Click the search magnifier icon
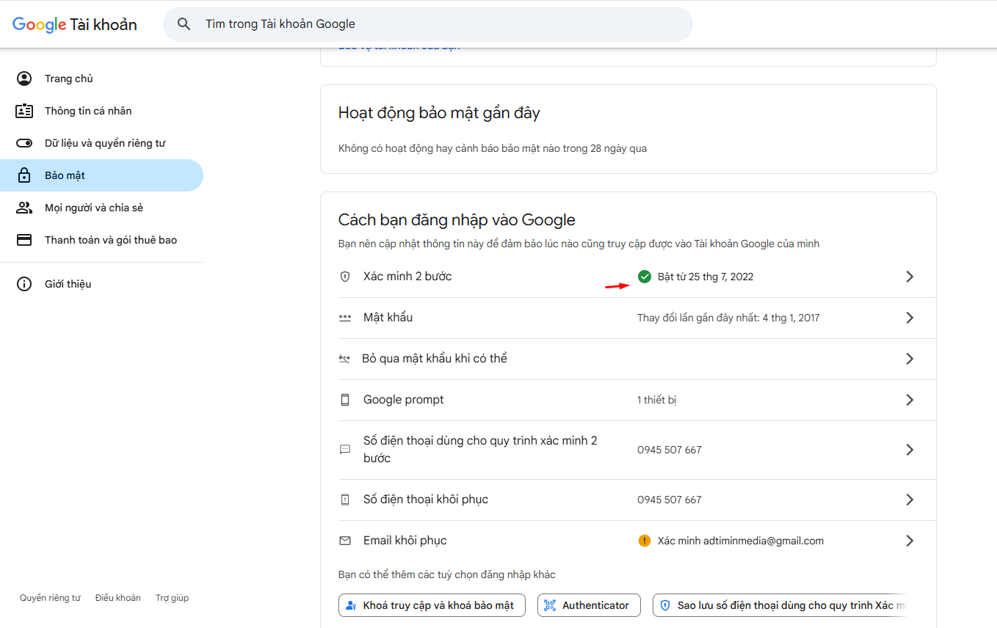 pyautogui.click(x=184, y=24)
